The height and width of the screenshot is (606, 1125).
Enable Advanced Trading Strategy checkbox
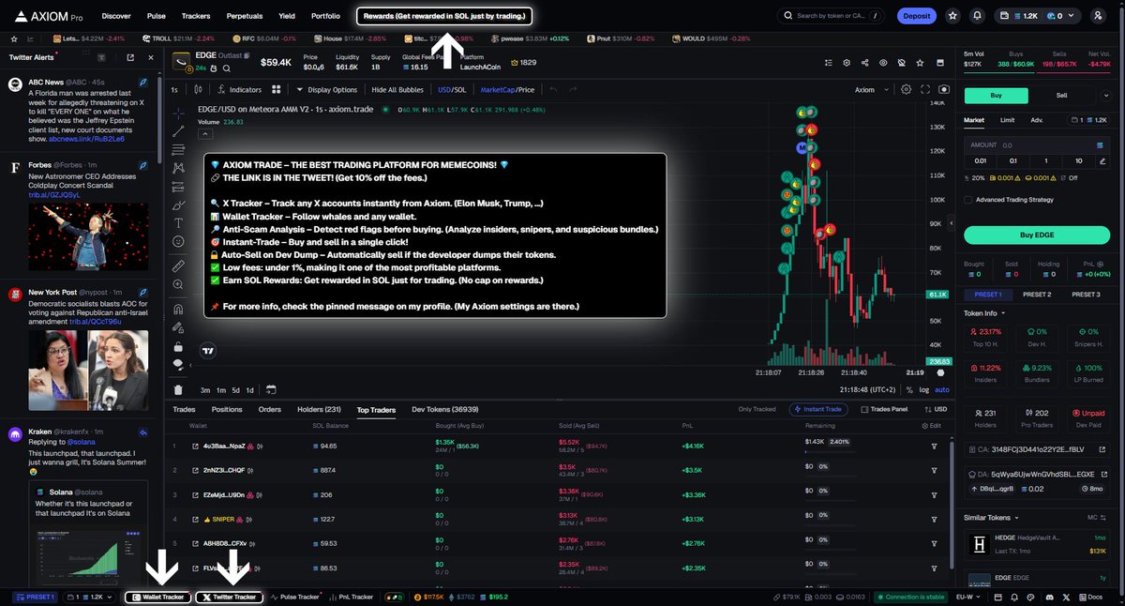[x=968, y=199]
